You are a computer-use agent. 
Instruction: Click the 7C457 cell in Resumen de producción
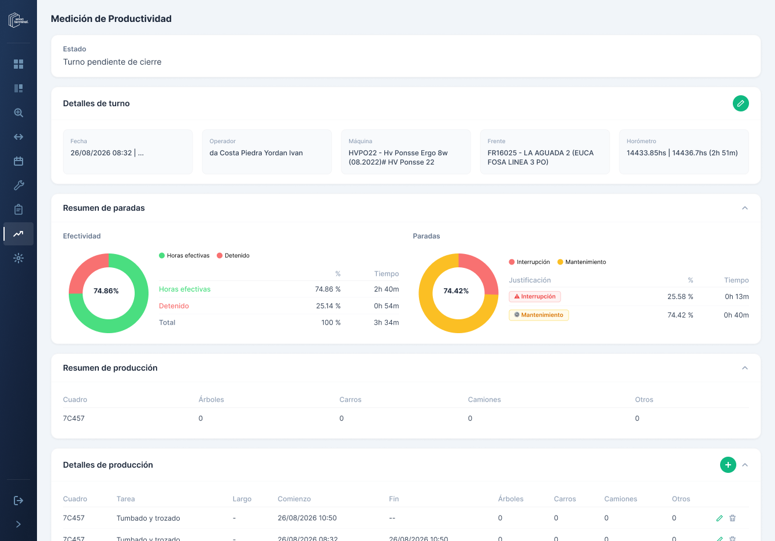tap(74, 419)
